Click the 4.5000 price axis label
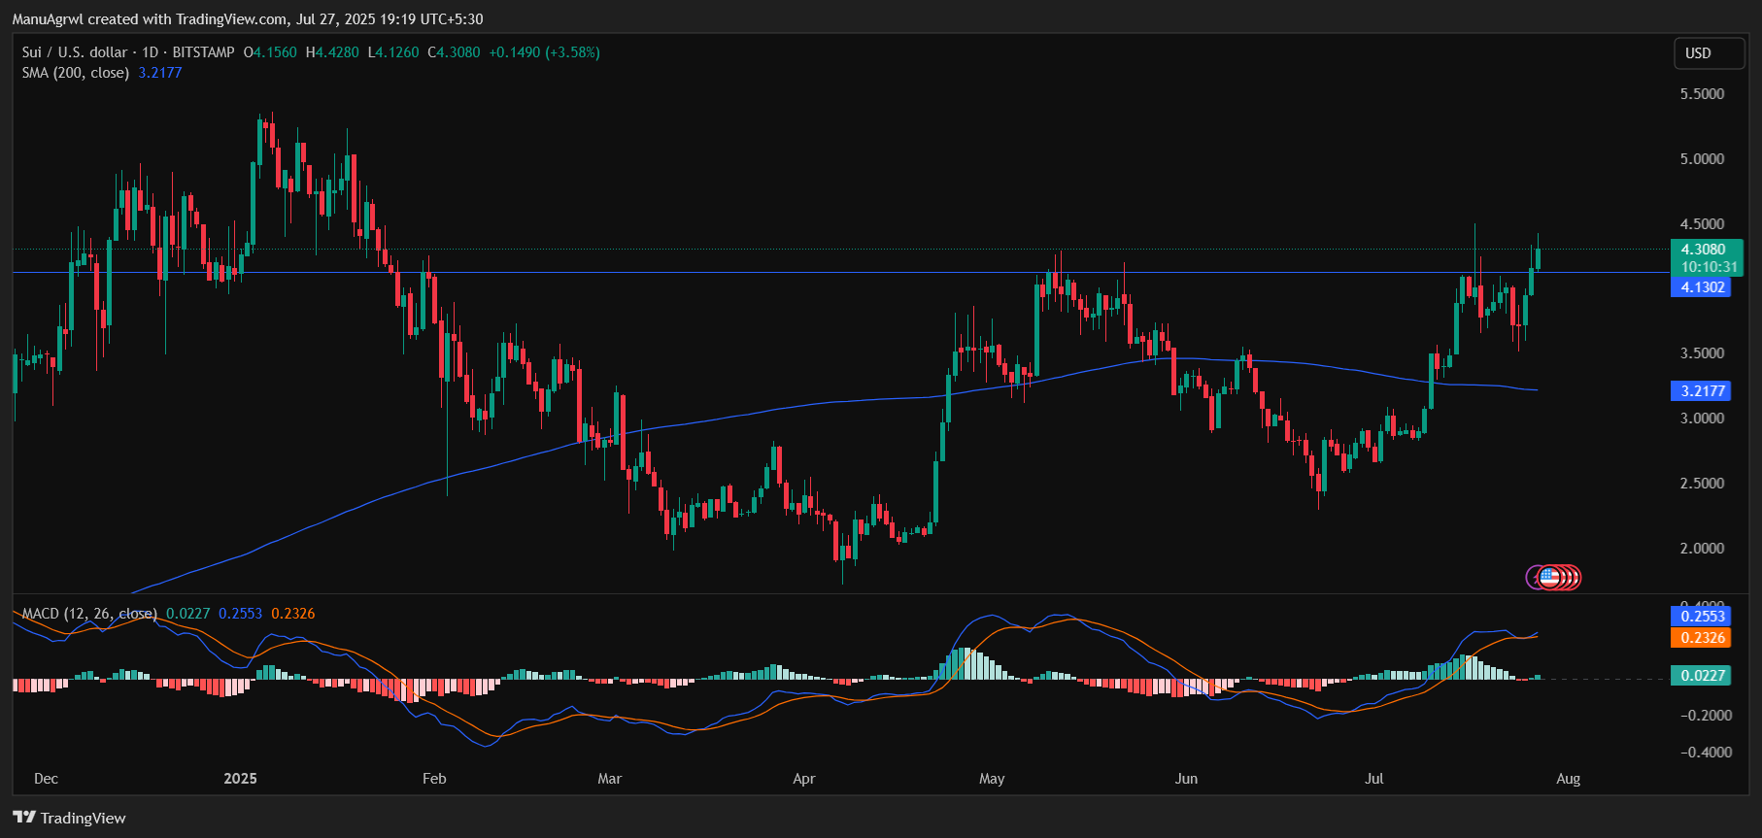 1702,224
